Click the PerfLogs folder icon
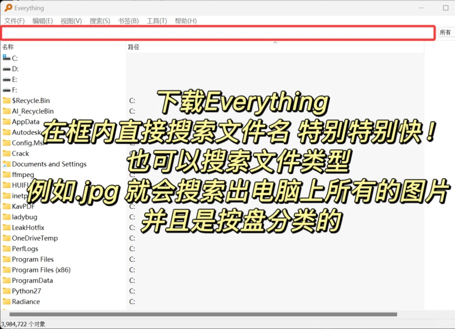455x329 pixels. click(x=6, y=248)
